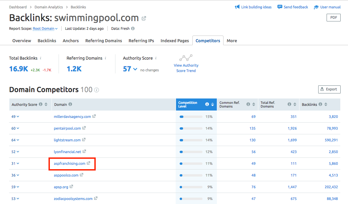Open external link icon for aspfranchising.com
The image size is (348, 204).
pos(89,163)
